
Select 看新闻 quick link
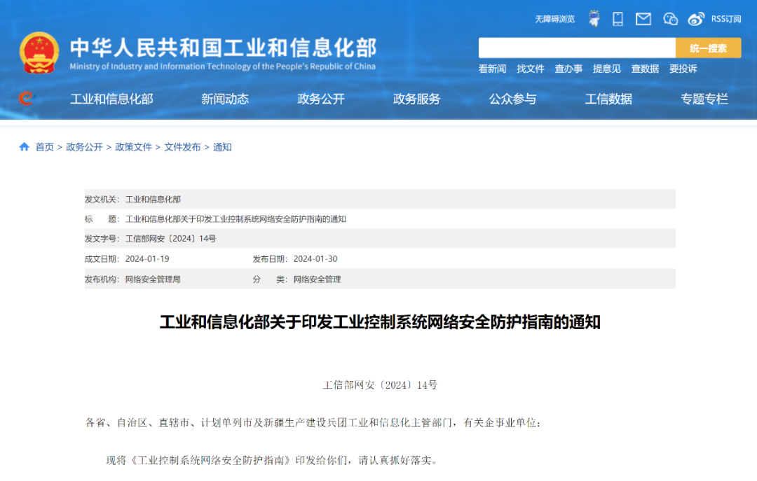pos(492,69)
